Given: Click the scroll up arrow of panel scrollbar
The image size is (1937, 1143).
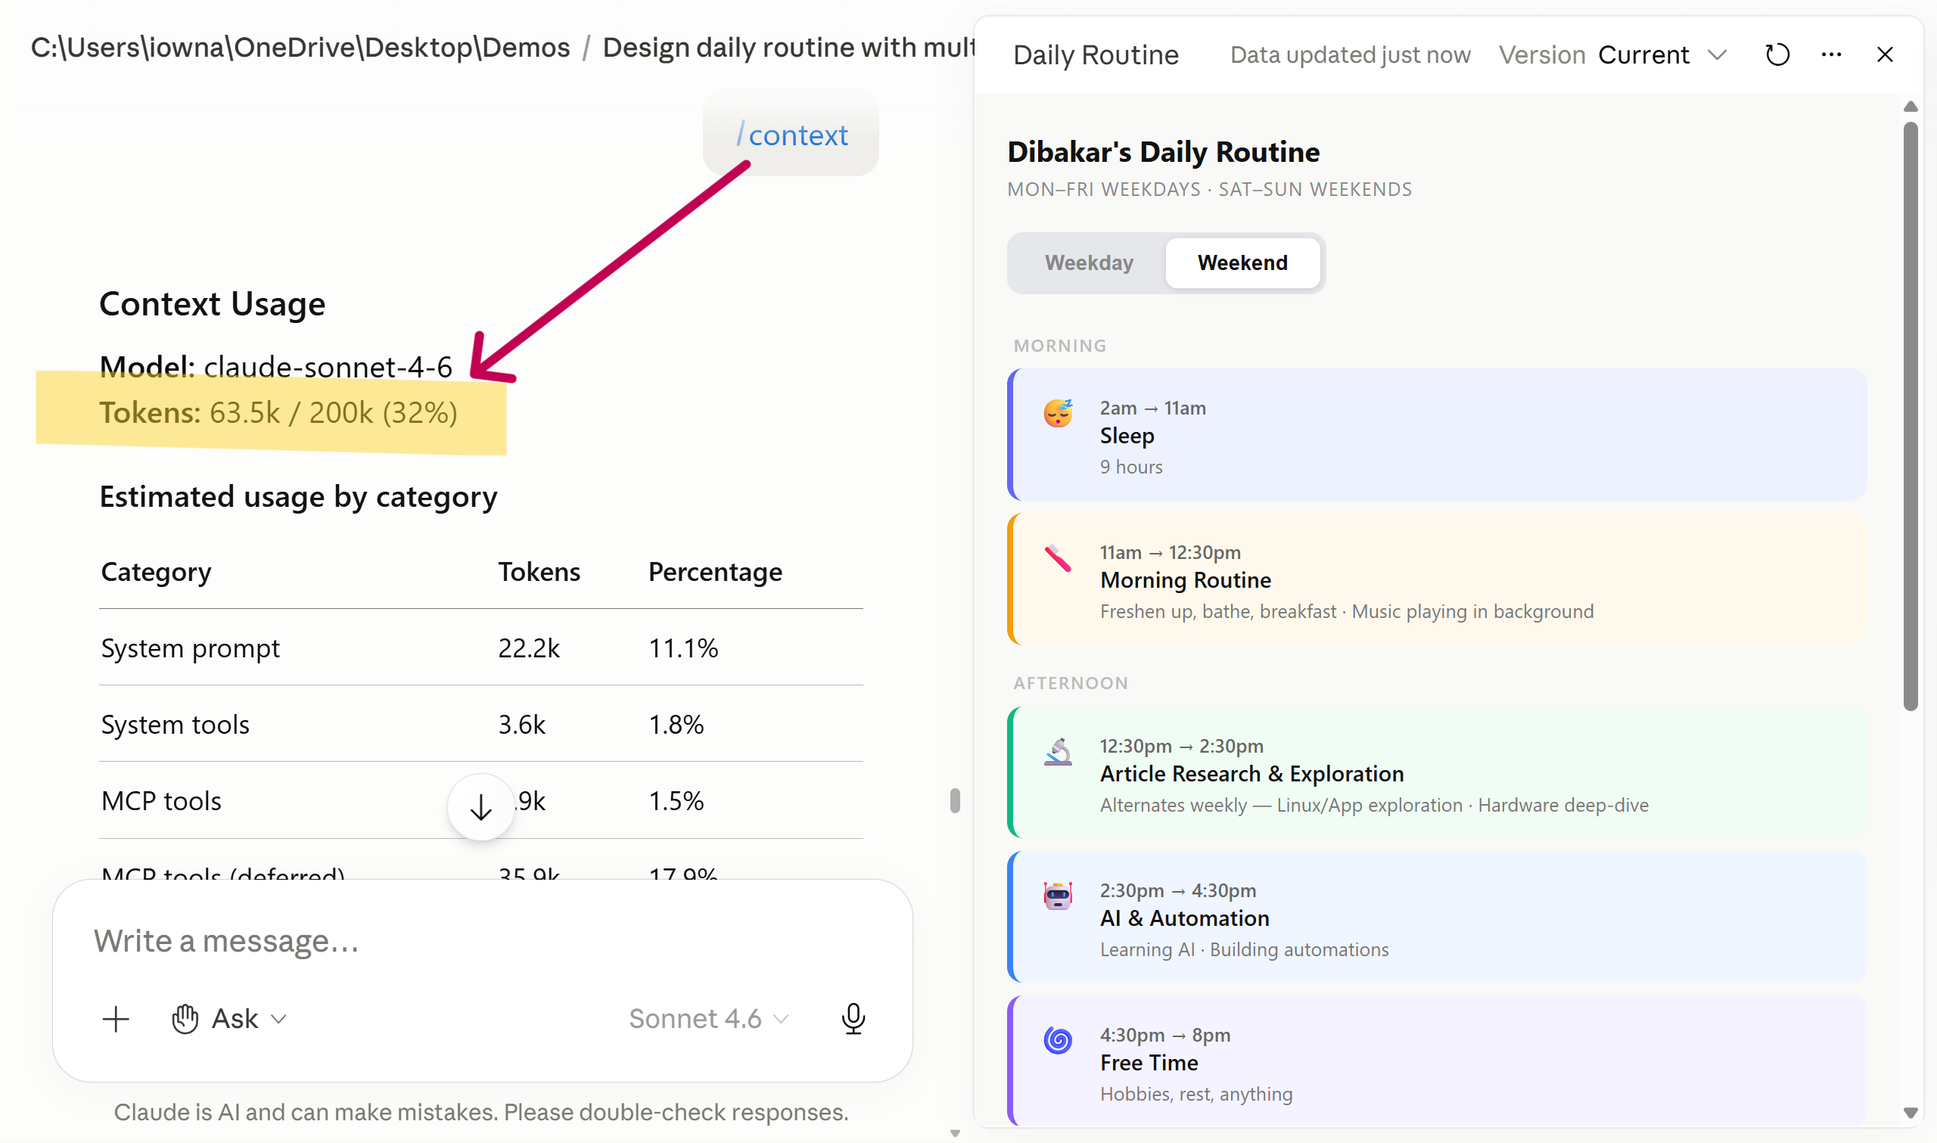Looking at the screenshot, I should (x=1910, y=107).
